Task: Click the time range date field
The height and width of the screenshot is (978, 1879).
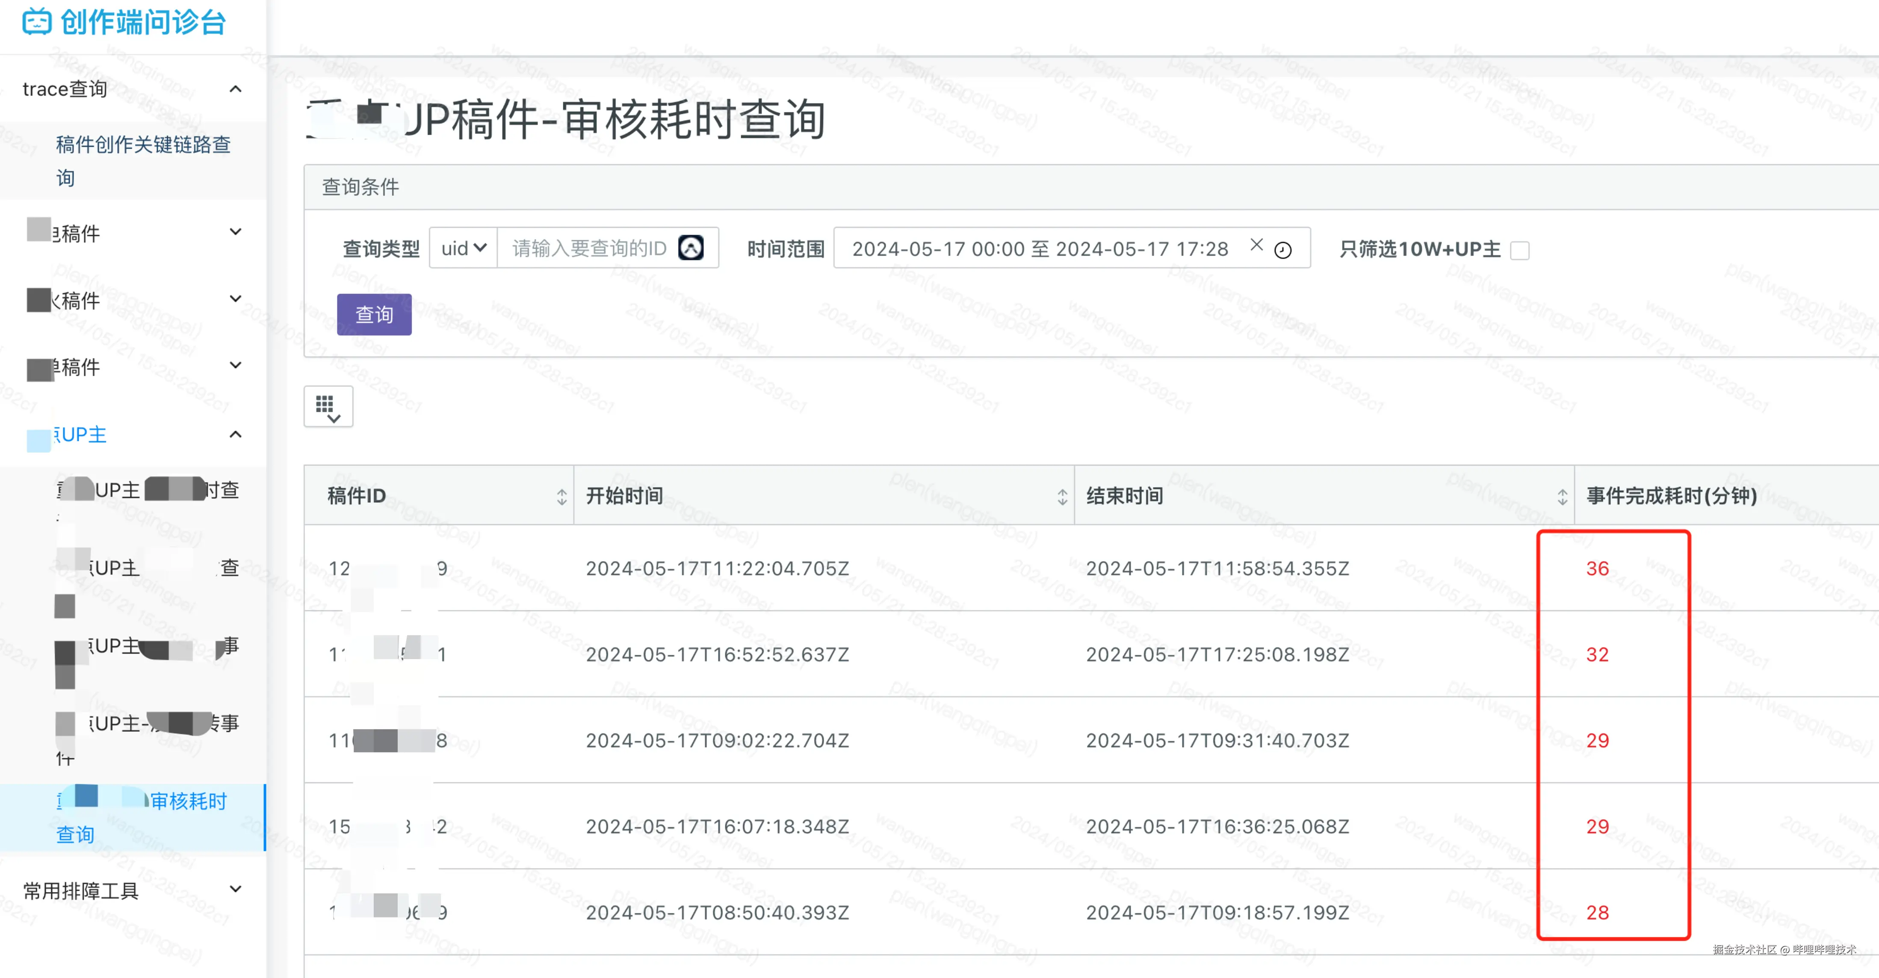Action: pos(1040,249)
